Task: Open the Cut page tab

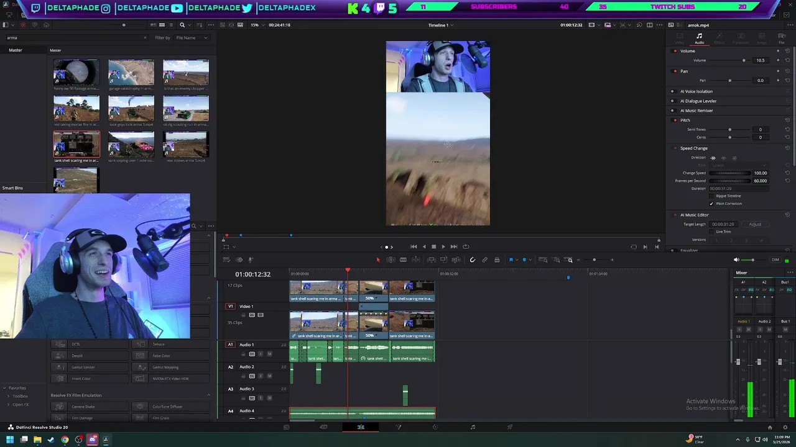Action: (x=323, y=427)
